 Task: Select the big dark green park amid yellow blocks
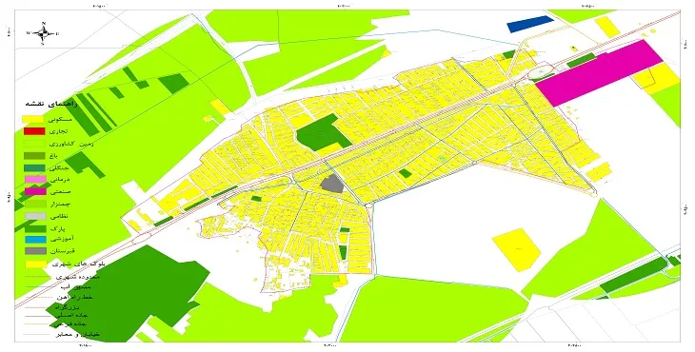click(323, 132)
